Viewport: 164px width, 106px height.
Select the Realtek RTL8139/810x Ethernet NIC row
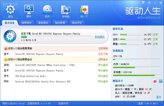point(57,82)
